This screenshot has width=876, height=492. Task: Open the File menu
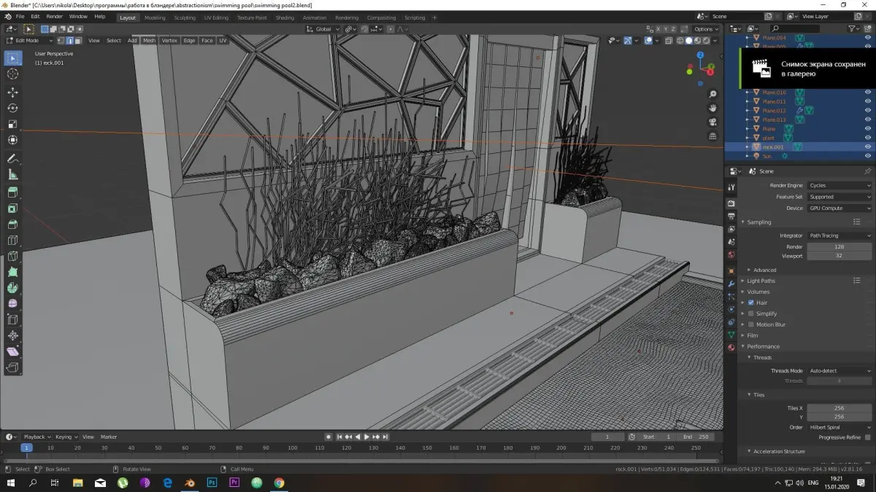click(x=20, y=16)
